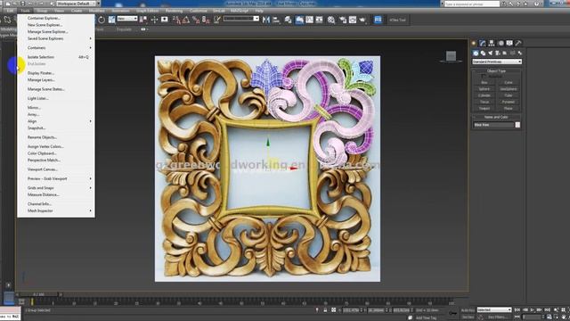Open the Schematic View icon
The width and height of the screenshot is (570, 321).
point(319,20)
